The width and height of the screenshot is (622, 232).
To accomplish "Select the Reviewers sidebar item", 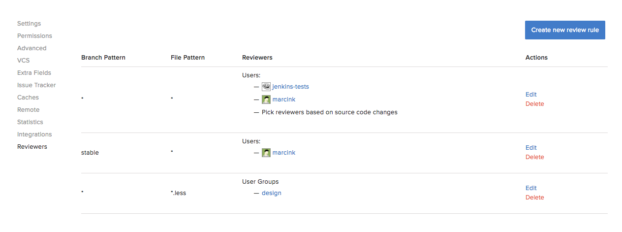I will (x=32, y=147).
